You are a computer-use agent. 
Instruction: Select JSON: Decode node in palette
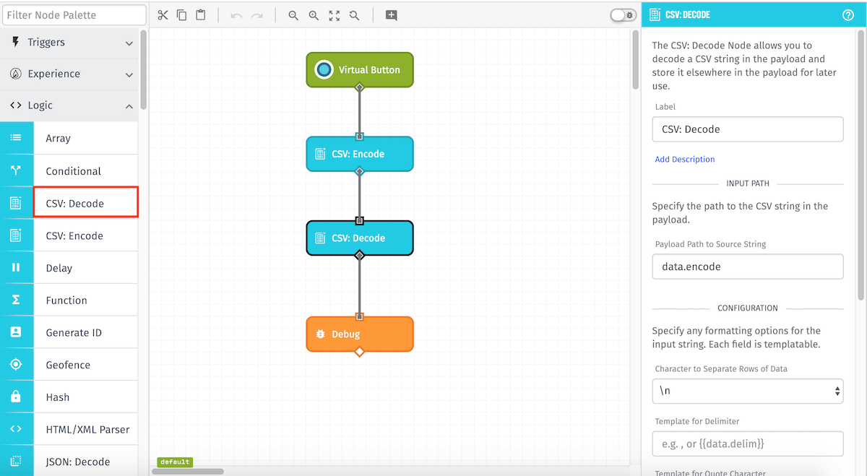(85, 461)
